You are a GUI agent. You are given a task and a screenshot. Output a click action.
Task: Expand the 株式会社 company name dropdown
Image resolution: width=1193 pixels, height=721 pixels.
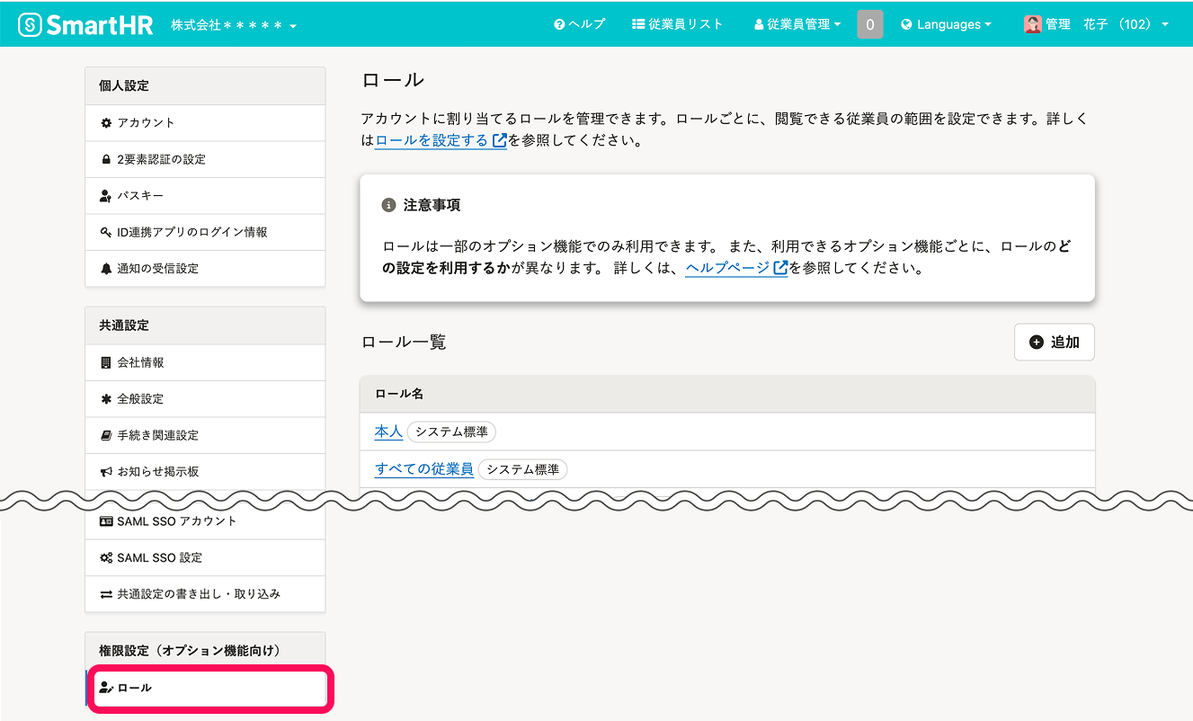click(x=234, y=25)
